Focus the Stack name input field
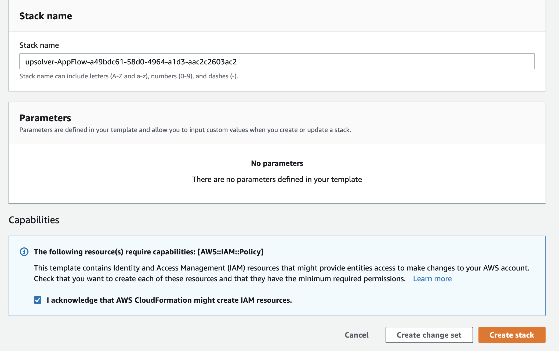559x351 pixels. 277,61
